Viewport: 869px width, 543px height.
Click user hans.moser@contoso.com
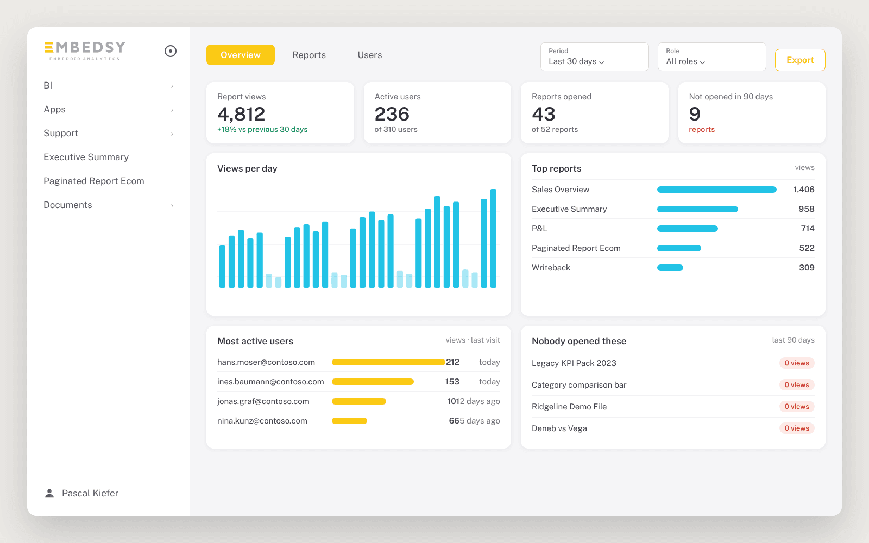coord(266,362)
